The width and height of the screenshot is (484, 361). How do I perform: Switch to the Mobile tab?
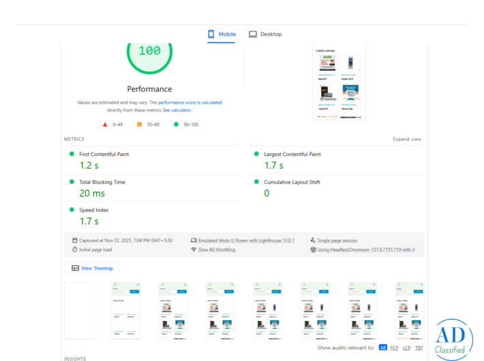click(222, 34)
